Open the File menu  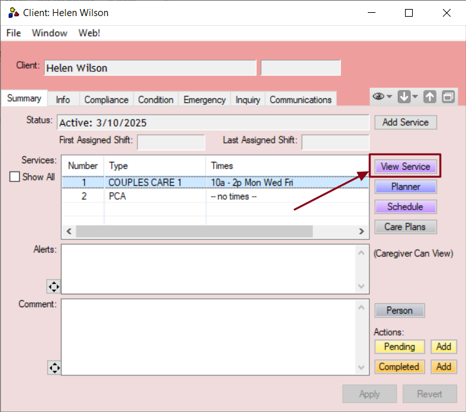(x=13, y=33)
